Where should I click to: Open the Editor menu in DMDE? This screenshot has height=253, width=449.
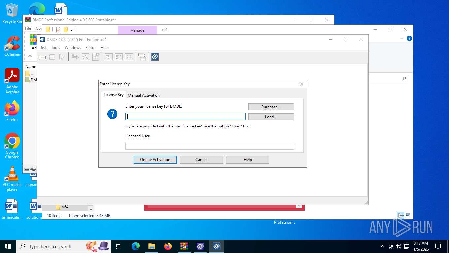[90, 48]
